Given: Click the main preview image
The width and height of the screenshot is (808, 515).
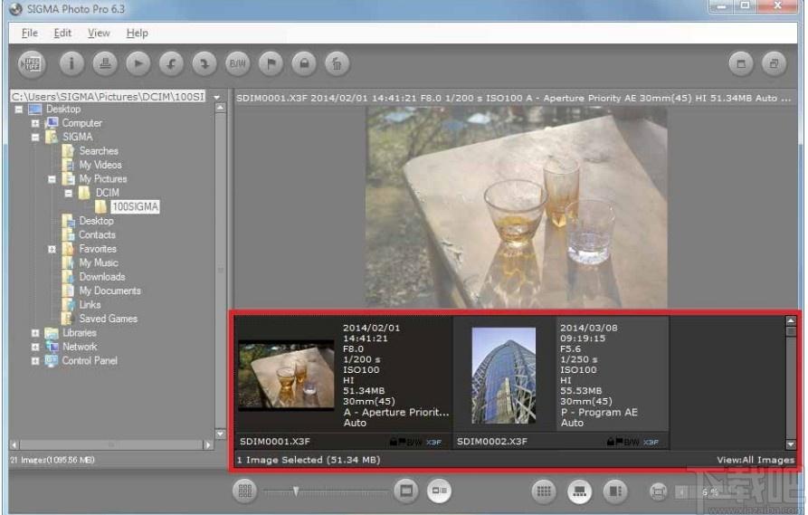Looking at the screenshot, I should coord(517,207).
